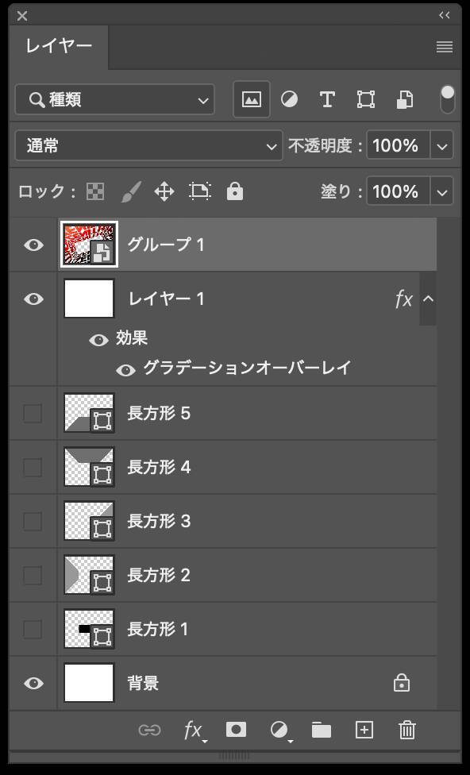Create a new group folder
The height and width of the screenshot is (775, 470).
322,730
